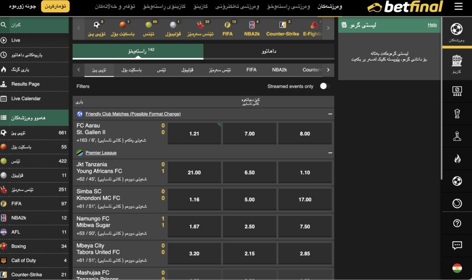Open the Help link in bet slip
Image resolution: width=472 pixels, height=280 pixels.
click(432, 25)
